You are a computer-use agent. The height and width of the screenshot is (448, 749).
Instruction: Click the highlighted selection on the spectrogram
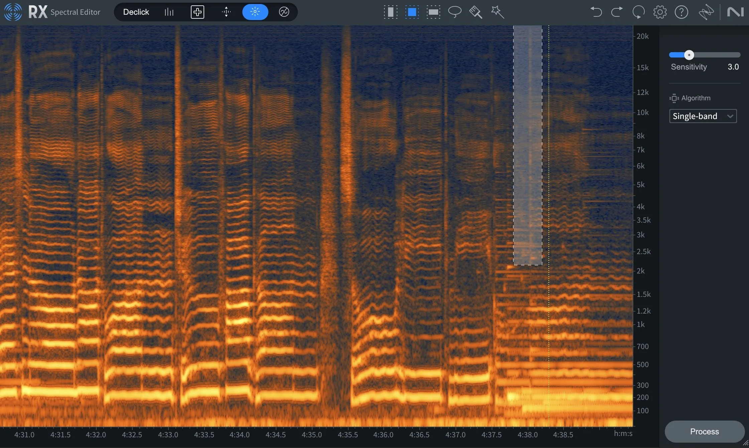[x=527, y=144]
